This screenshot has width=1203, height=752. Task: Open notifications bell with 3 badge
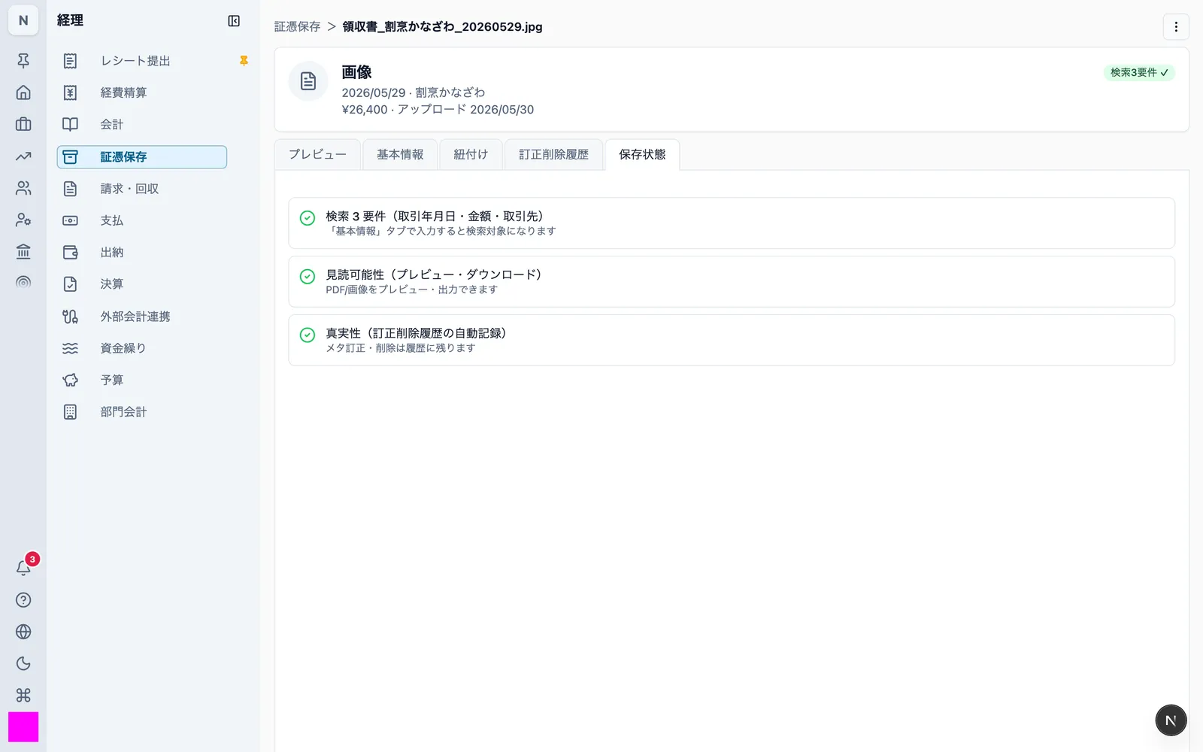click(23, 568)
